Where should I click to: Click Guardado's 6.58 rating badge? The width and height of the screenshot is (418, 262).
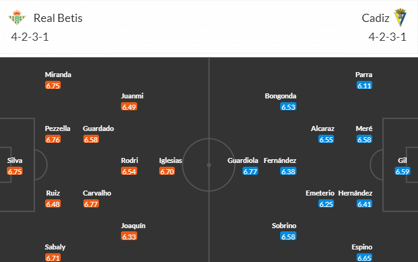click(91, 139)
